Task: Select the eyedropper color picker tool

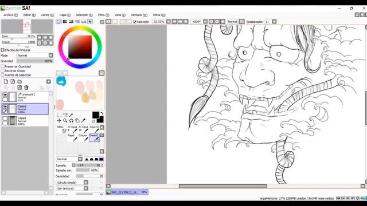Action: [x=83, y=121]
